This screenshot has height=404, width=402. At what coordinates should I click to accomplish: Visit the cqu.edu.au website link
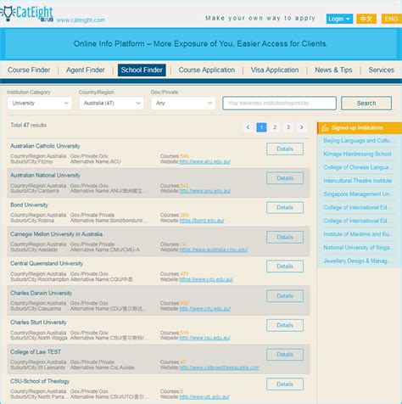click(206, 279)
